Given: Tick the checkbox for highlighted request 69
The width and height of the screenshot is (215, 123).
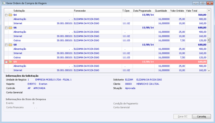Looking at the screenshot, I should [x=6, y=62].
